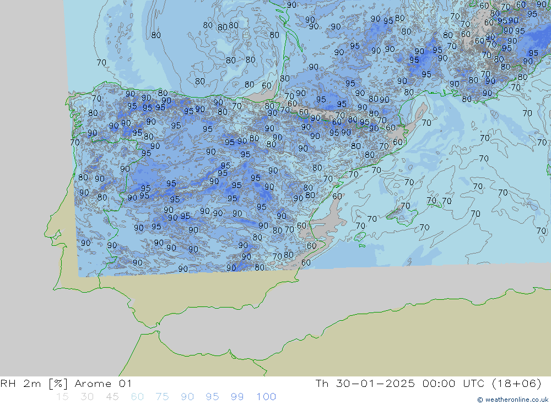The image size is (551, 404).
Task: Click the weatheronline.co.uk copyright text
Action: (513, 400)
